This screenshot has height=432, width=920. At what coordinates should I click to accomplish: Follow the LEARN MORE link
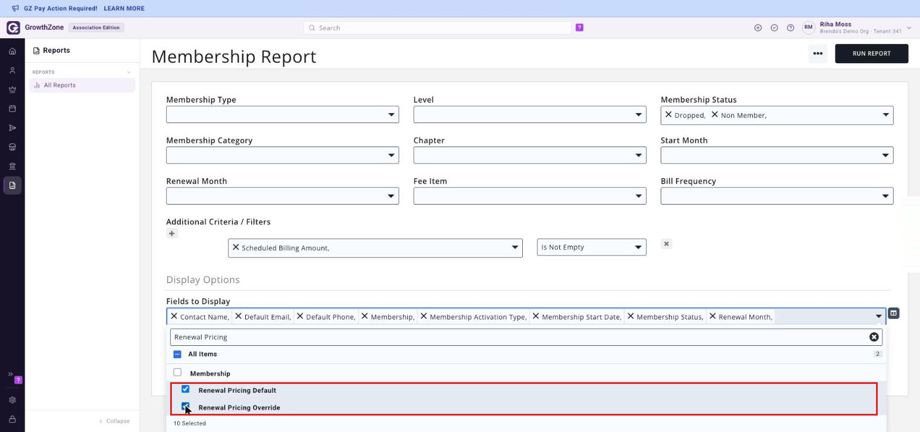(x=124, y=9)
